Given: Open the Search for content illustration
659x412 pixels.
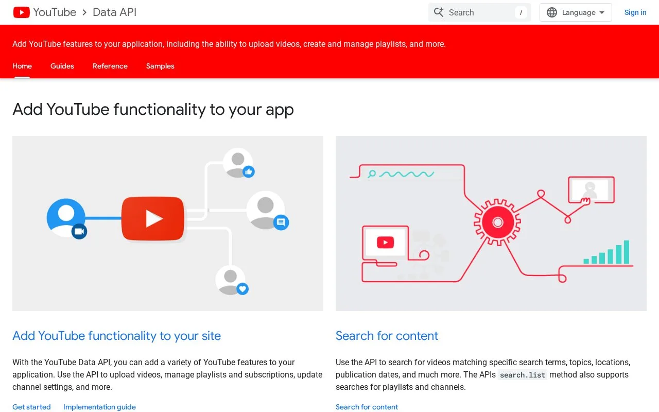Looking at the screenshot, I should point(491,224).
